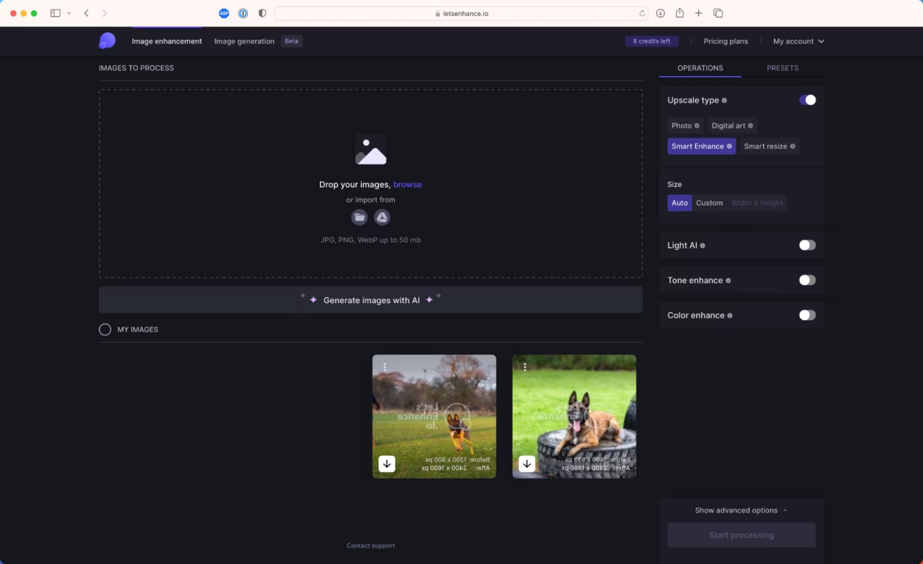This screenshot has width=923, height=564.
Task: Turn on Tone enhance switch
Action: [x=807, y=280]
